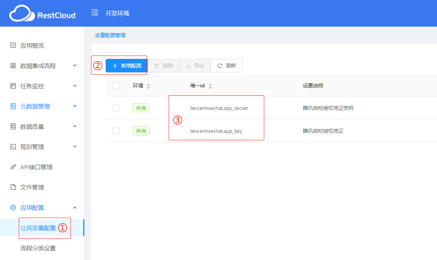Click the 应用概览 sidebar icon
Screen dimensions: 437x260
(x=13, y=45)
